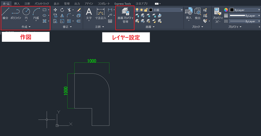Insert a Table using the table icon
Image resolution: width=261 pixels, height=136 pixels.
[110, 21]
